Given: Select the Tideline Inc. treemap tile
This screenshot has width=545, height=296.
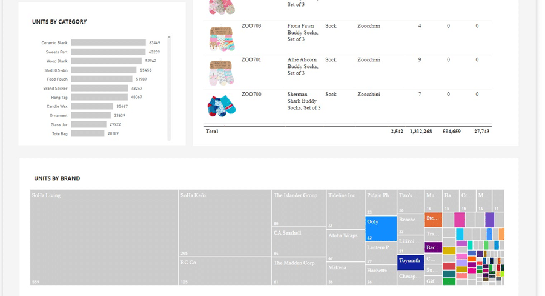Looking at the screenshot, I should 346,209.
